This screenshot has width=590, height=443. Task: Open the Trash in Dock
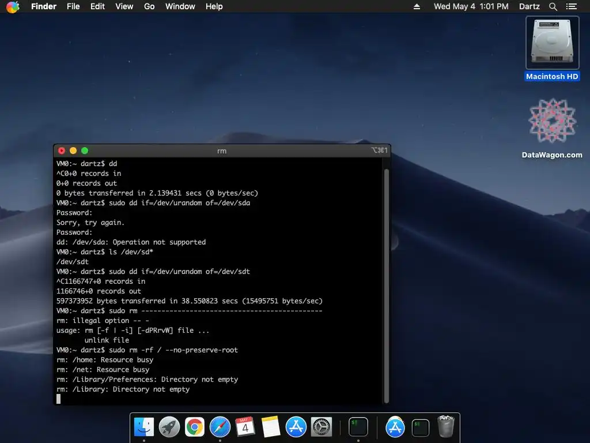click(x=446, y=426)
